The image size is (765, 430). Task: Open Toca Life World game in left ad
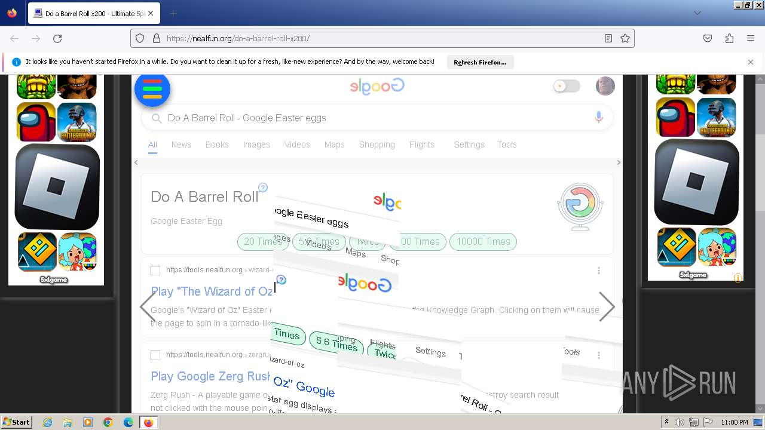(x=78, y=251)
